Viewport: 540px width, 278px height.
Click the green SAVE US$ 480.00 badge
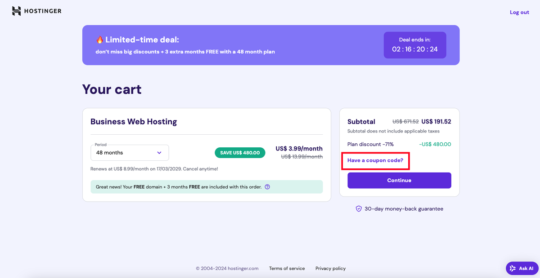[x=240, y=153]
